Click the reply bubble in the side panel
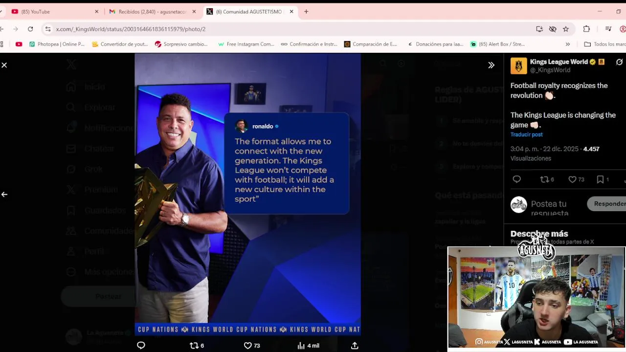This screenshot has width=626, height=352. (x=516, y=180)
